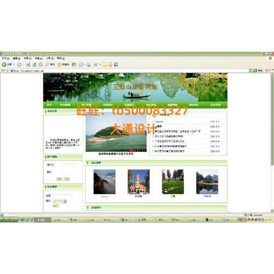The image size is (274, 274).
Task: Open 站内新闻 in the green navigation bar
Action: click(x=65, y=105)
